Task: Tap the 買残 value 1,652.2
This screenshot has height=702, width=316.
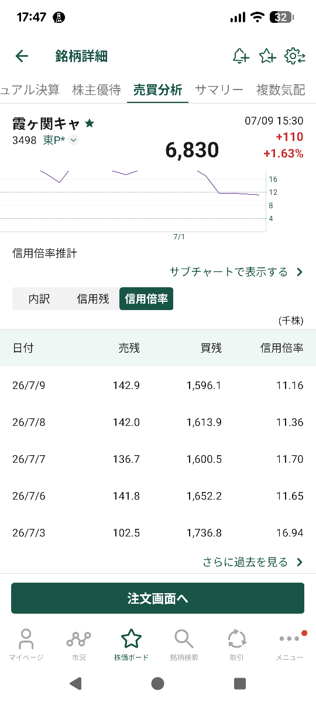Action: click(204, 496)
